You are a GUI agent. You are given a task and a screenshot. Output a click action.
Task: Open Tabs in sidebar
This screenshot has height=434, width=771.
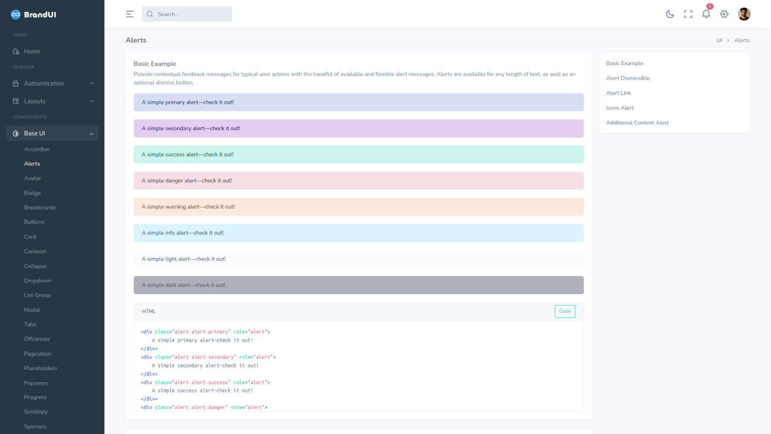[x=30, y=324]
